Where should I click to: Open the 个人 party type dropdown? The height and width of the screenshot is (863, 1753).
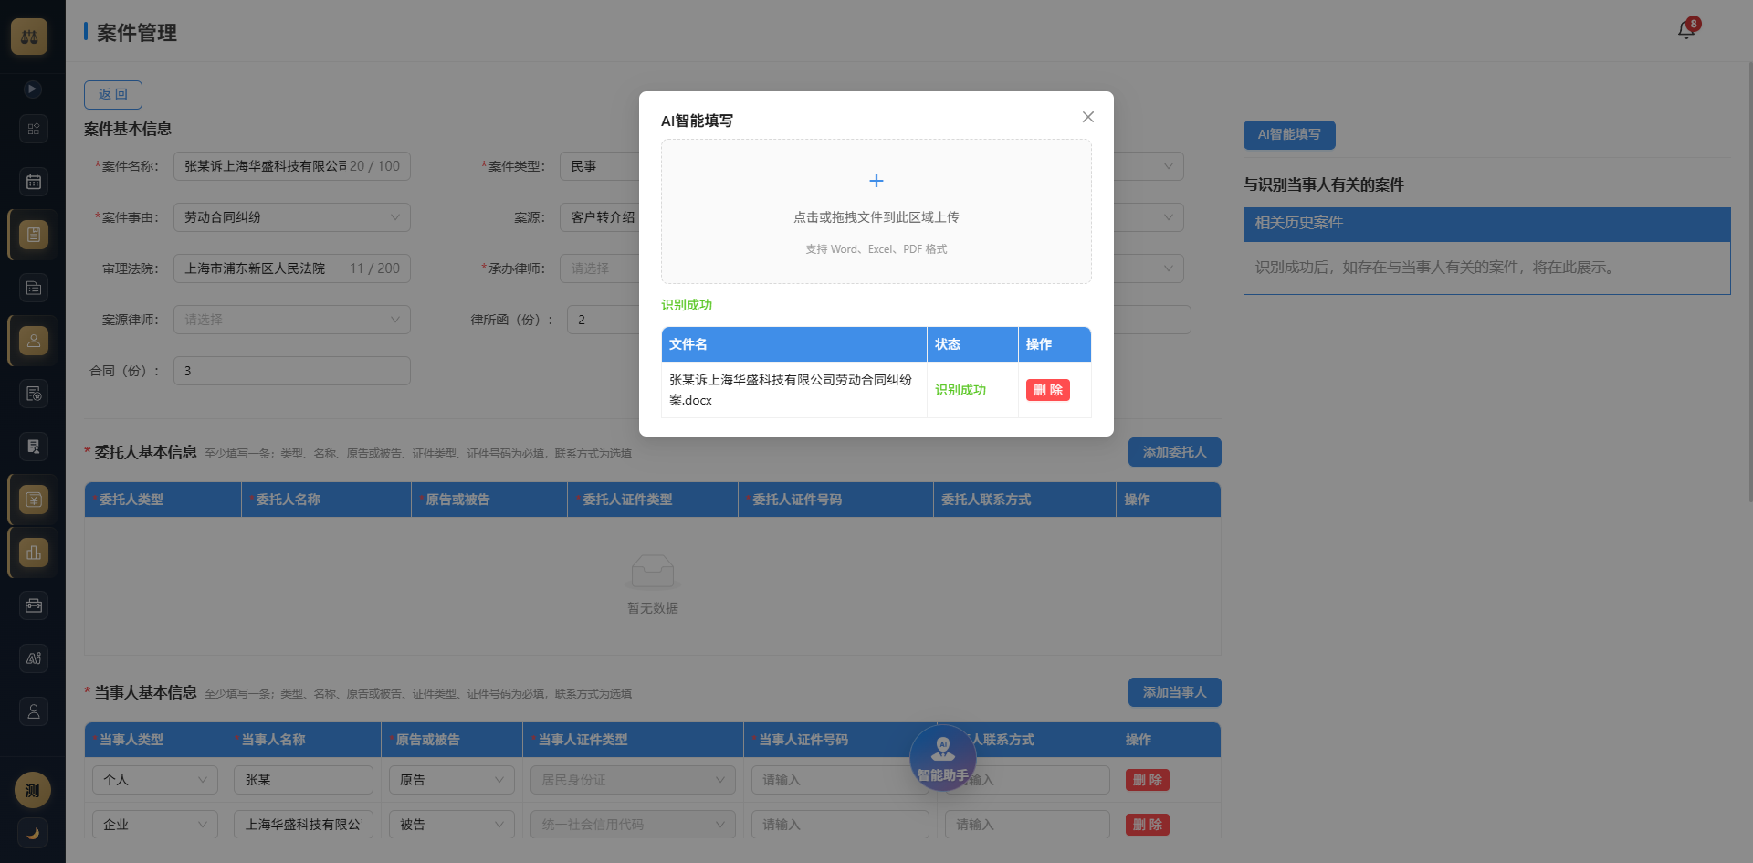pyautogui.click(x=155, y=780)
